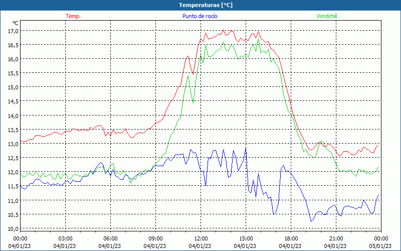The image size is (401, 251).
Task: Click the "09:00" time axis label
Action: click(155, 239)
